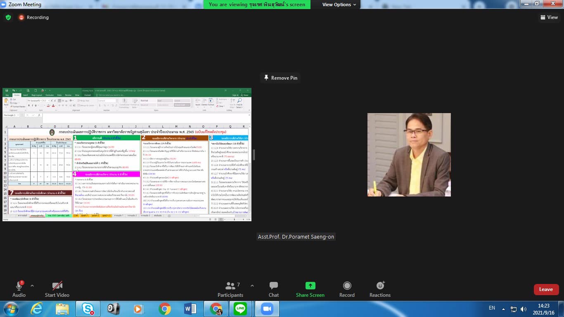Click the red Leave button
This screenshot has height=317, width=564.
[546, 289]
